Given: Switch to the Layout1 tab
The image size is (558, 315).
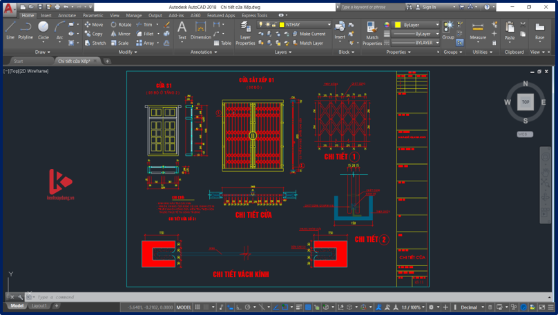Looking at the screenshot, I should point(39,305).
